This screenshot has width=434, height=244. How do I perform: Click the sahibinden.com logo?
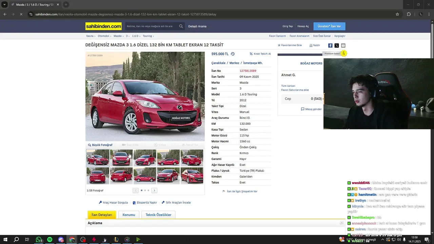[103, 26]
